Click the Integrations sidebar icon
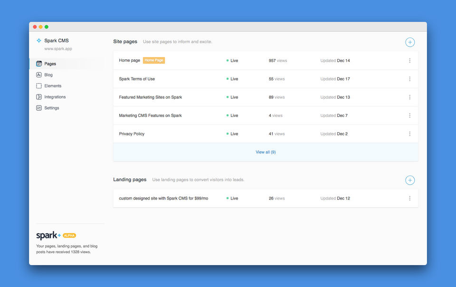This screenshot has height=287, width=456. 38,97
